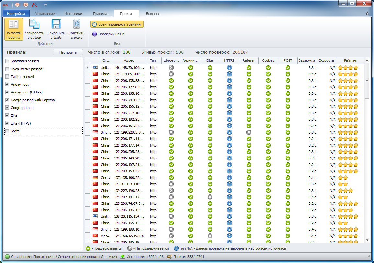
Task: Tick the Socks rule checkbox
Action: click(7, 131)
